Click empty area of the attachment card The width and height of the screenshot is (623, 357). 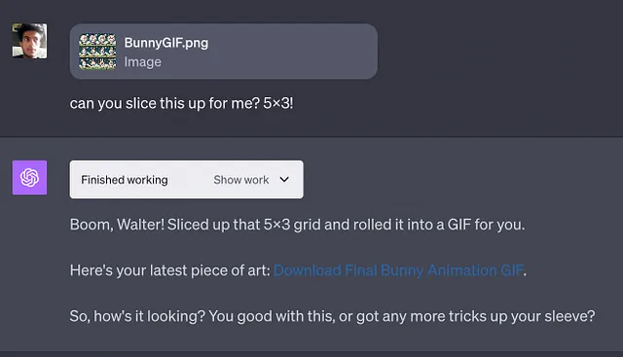[294, 52]
